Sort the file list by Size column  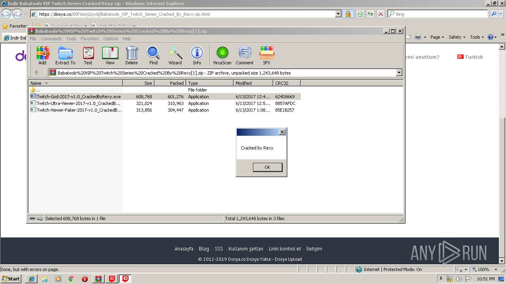138,83
